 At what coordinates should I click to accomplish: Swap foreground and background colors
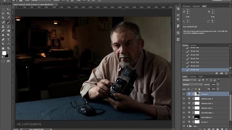click(x=8, y=52)
